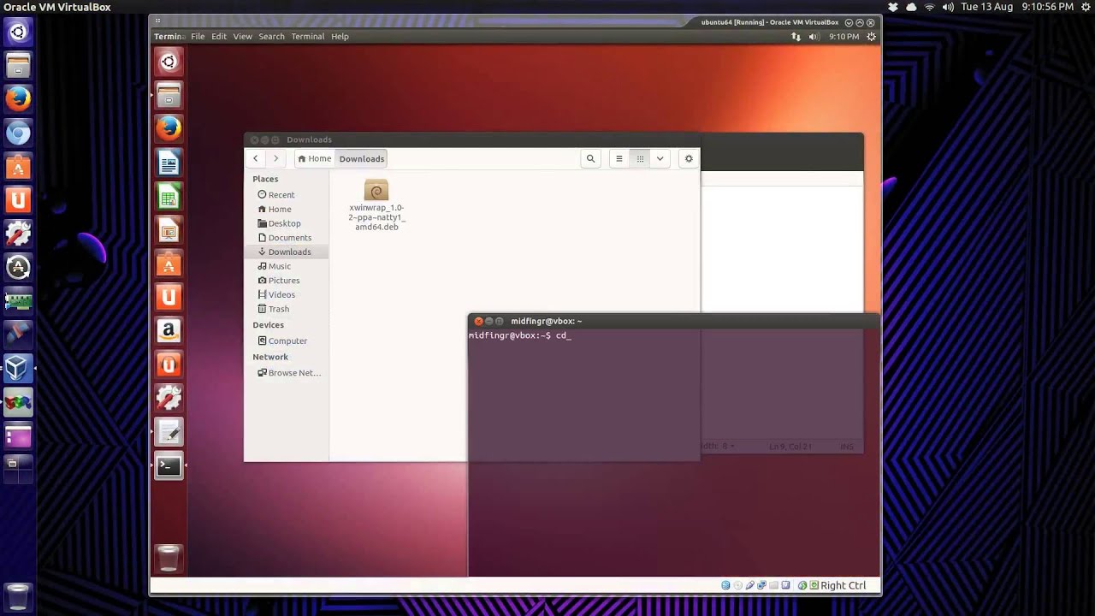
Task: Open the VM system gear menu
Action: click(872, 37)
